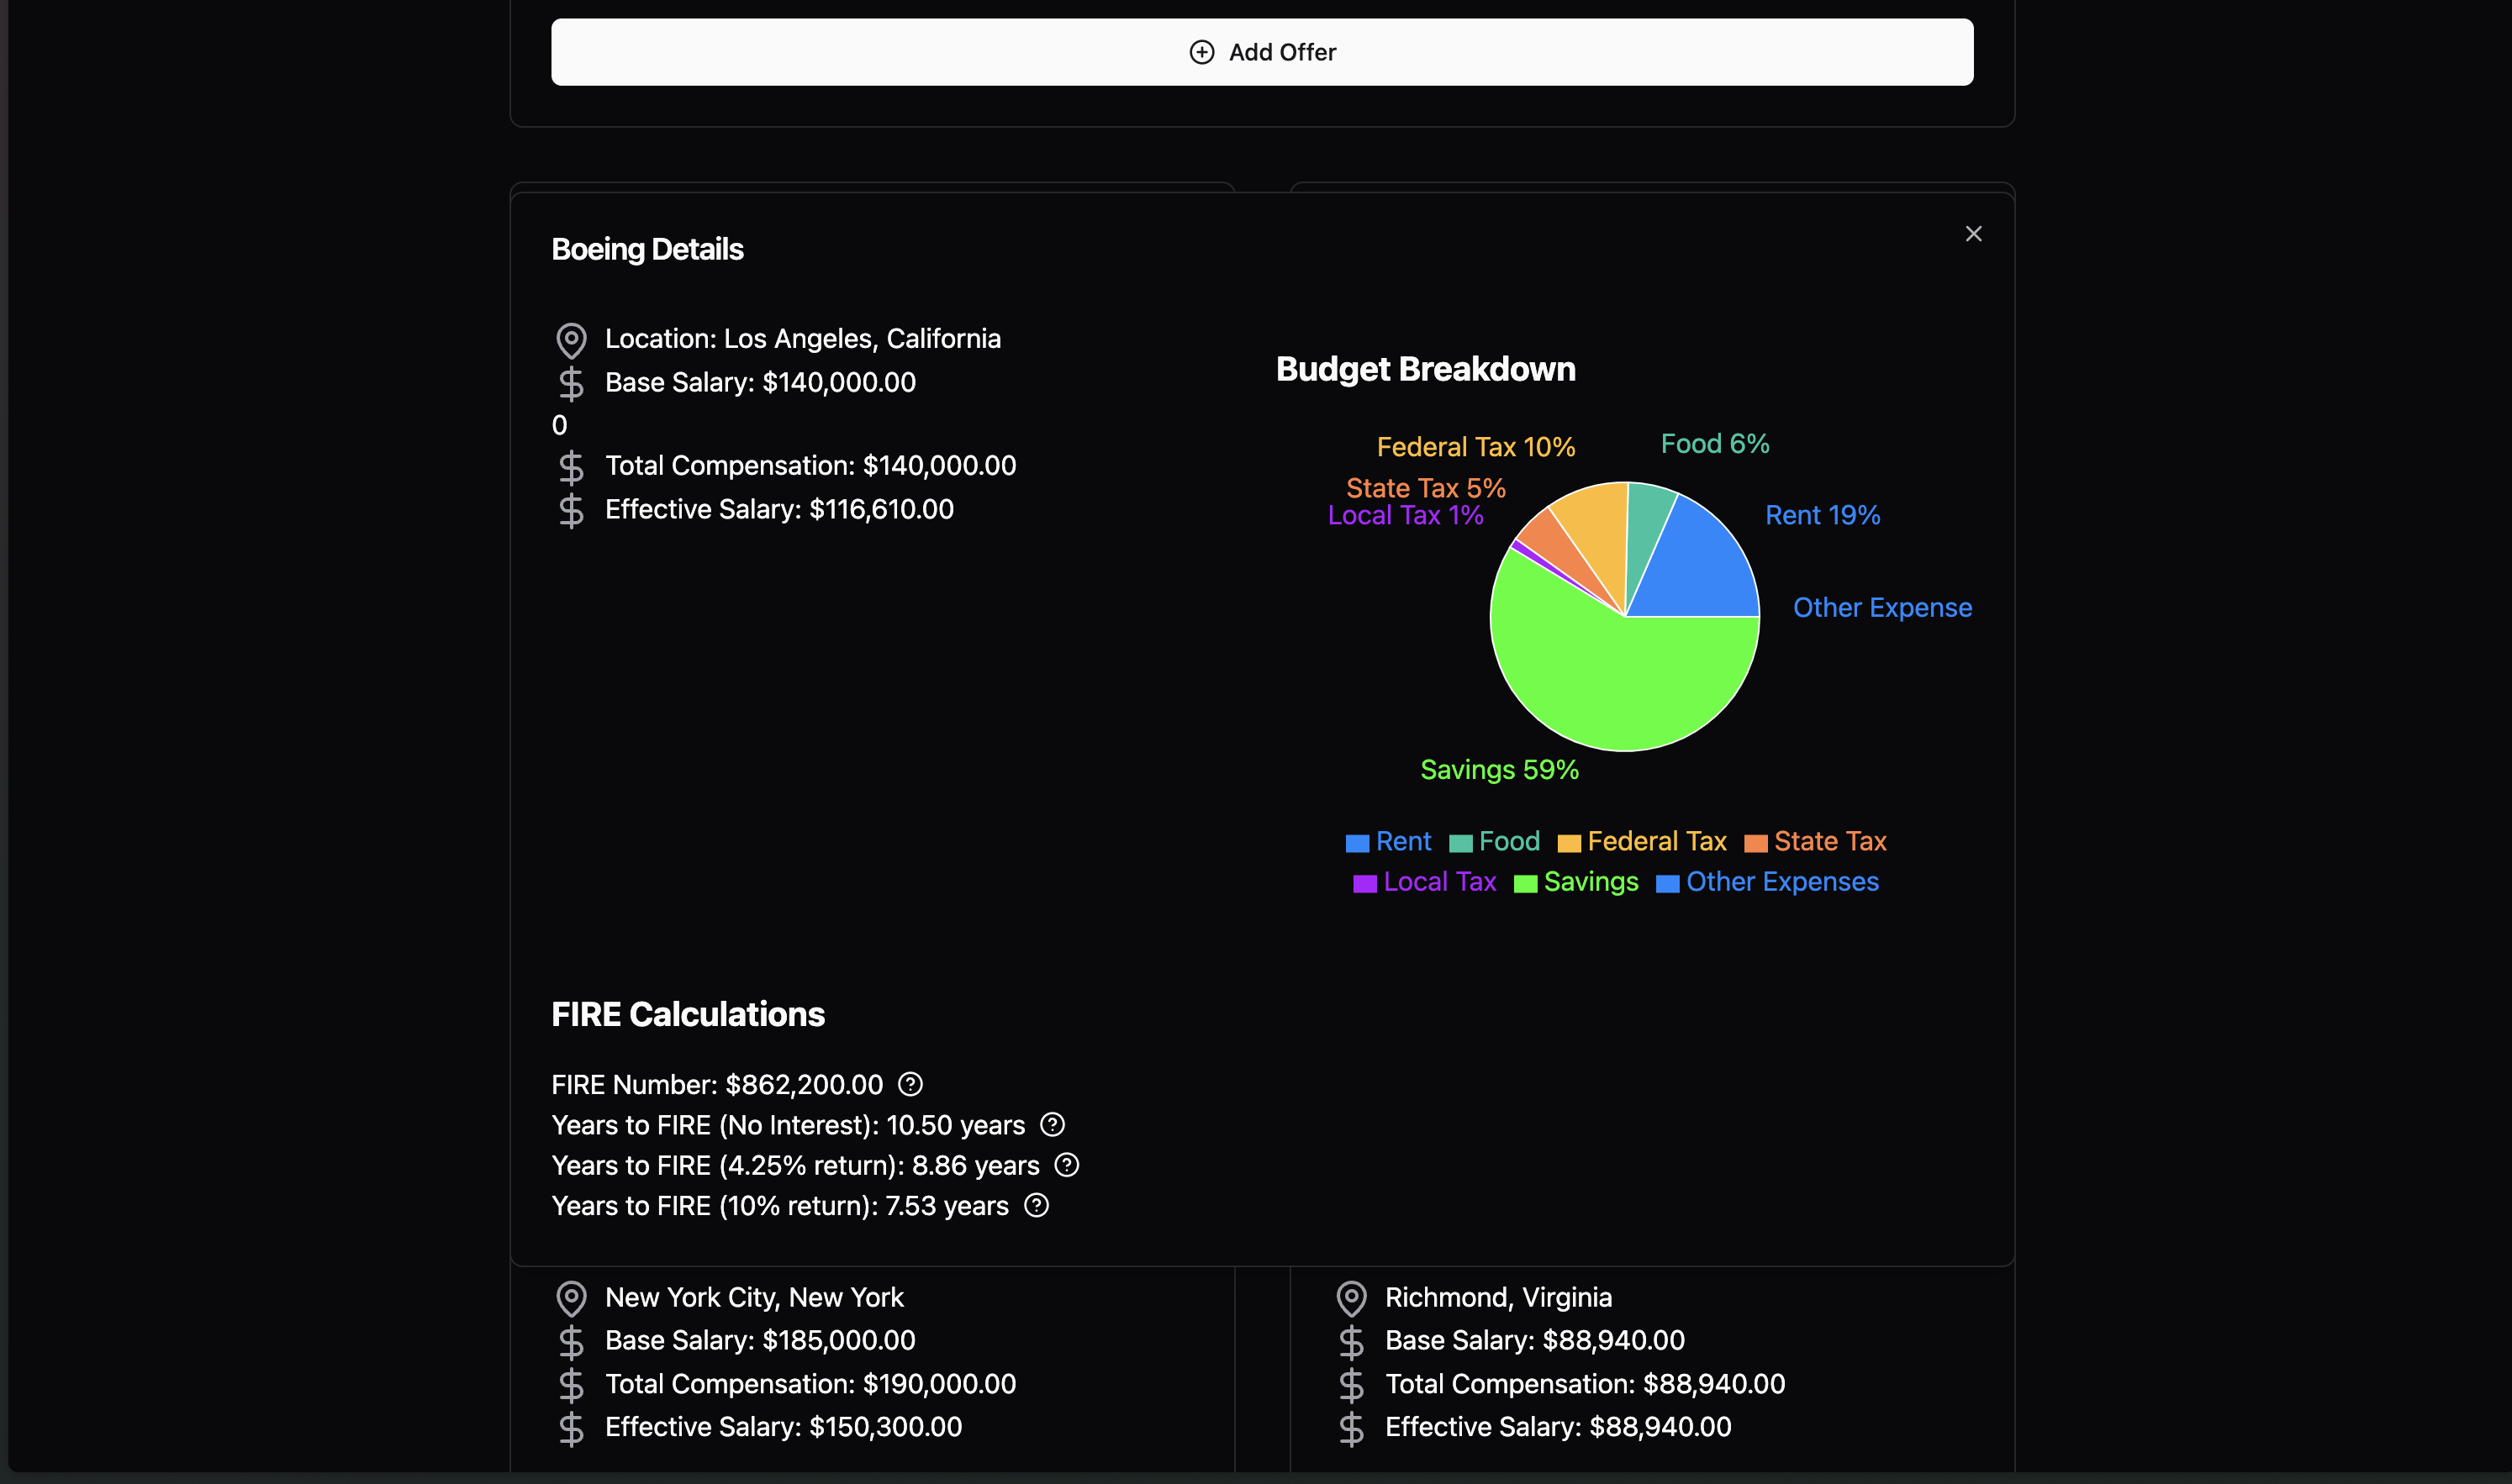Click dollar icon beside Effective Salary $116,610.00

[571, 510]
